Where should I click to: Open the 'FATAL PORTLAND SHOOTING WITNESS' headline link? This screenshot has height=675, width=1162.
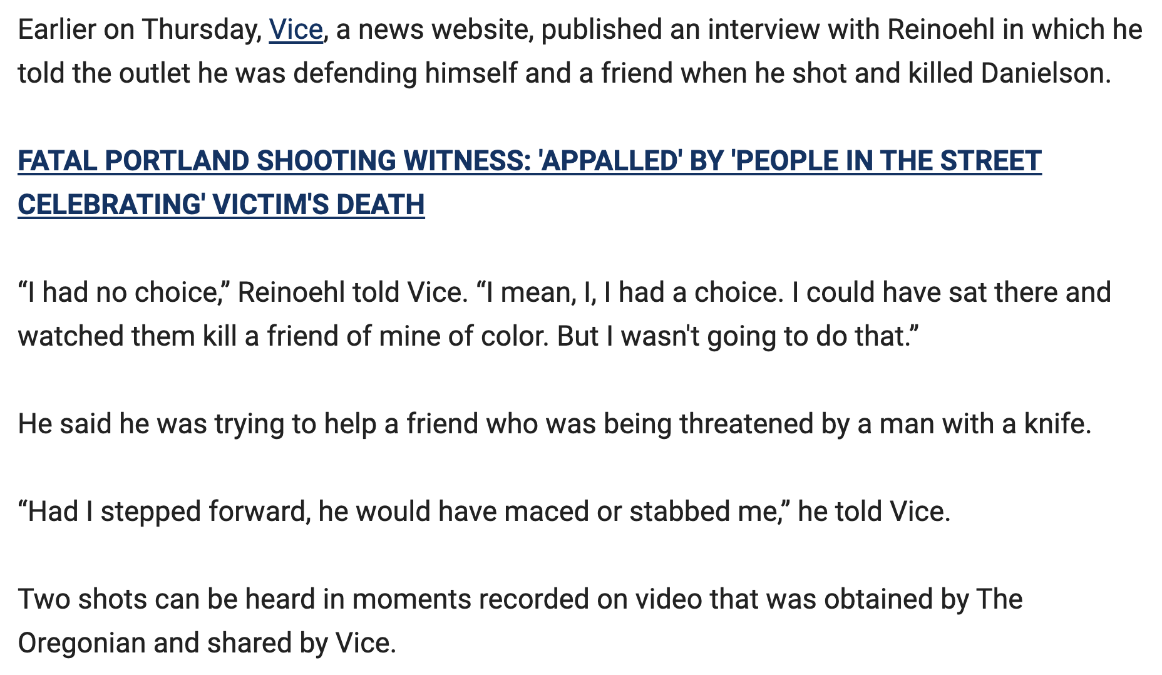coord(530,183)
